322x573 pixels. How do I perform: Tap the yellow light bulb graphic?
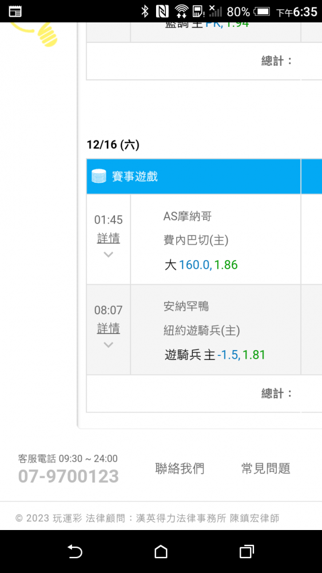click(37, 31)
